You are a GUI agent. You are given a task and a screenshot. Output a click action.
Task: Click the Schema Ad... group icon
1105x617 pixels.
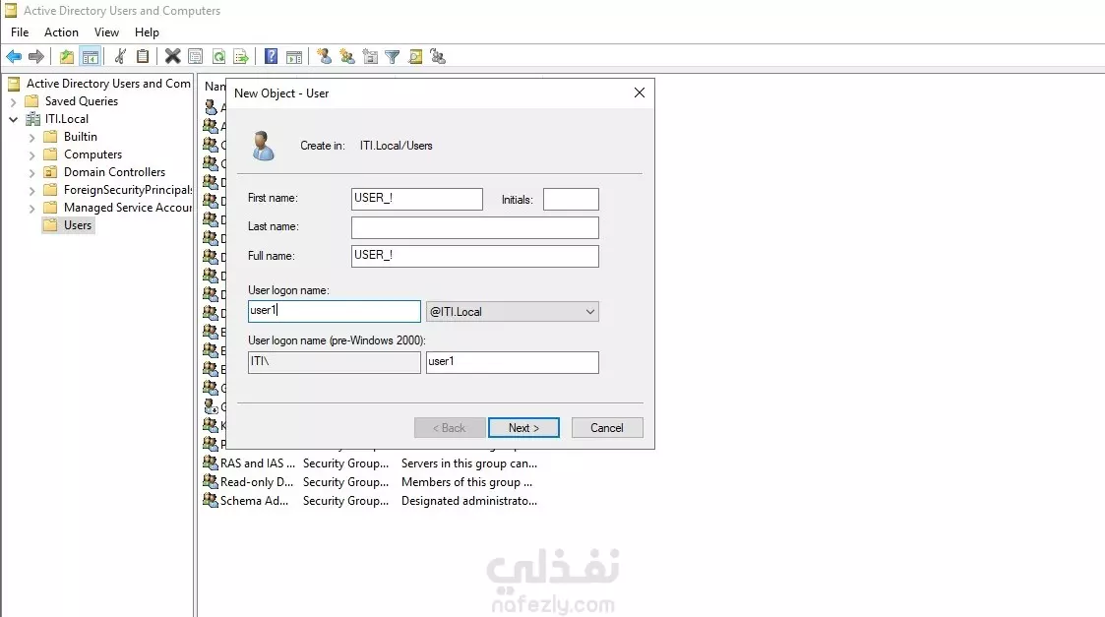tap(210, 500)
